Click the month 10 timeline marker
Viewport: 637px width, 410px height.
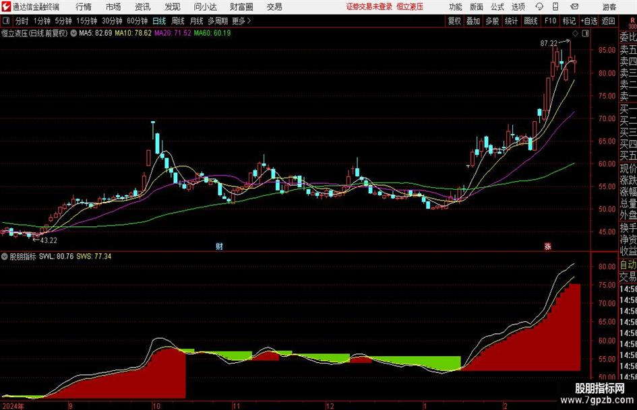click(x=156, y=406)
